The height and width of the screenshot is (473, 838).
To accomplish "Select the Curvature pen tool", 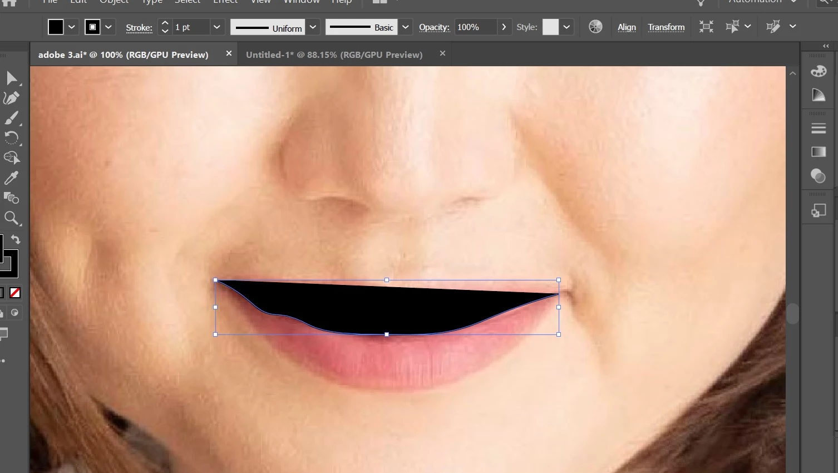I will coord(11,98).
